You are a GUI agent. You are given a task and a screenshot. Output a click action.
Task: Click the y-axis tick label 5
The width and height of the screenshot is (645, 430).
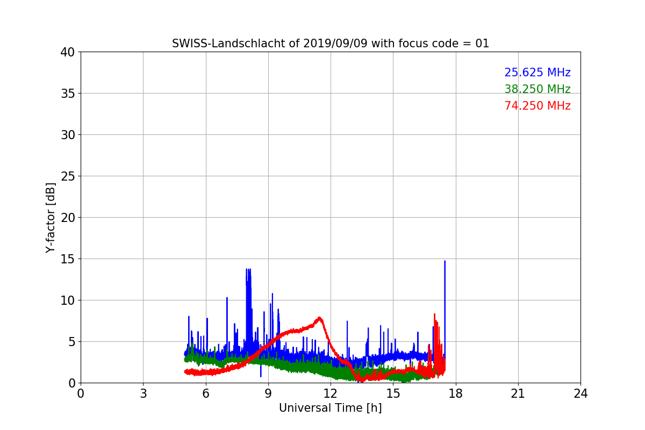[71, 342]
